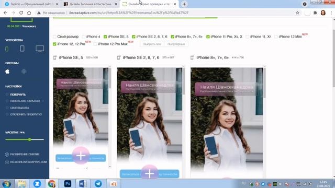Viewport: 335px width, 188px height.
Task: Open a new browser tab
Action: 184,4
